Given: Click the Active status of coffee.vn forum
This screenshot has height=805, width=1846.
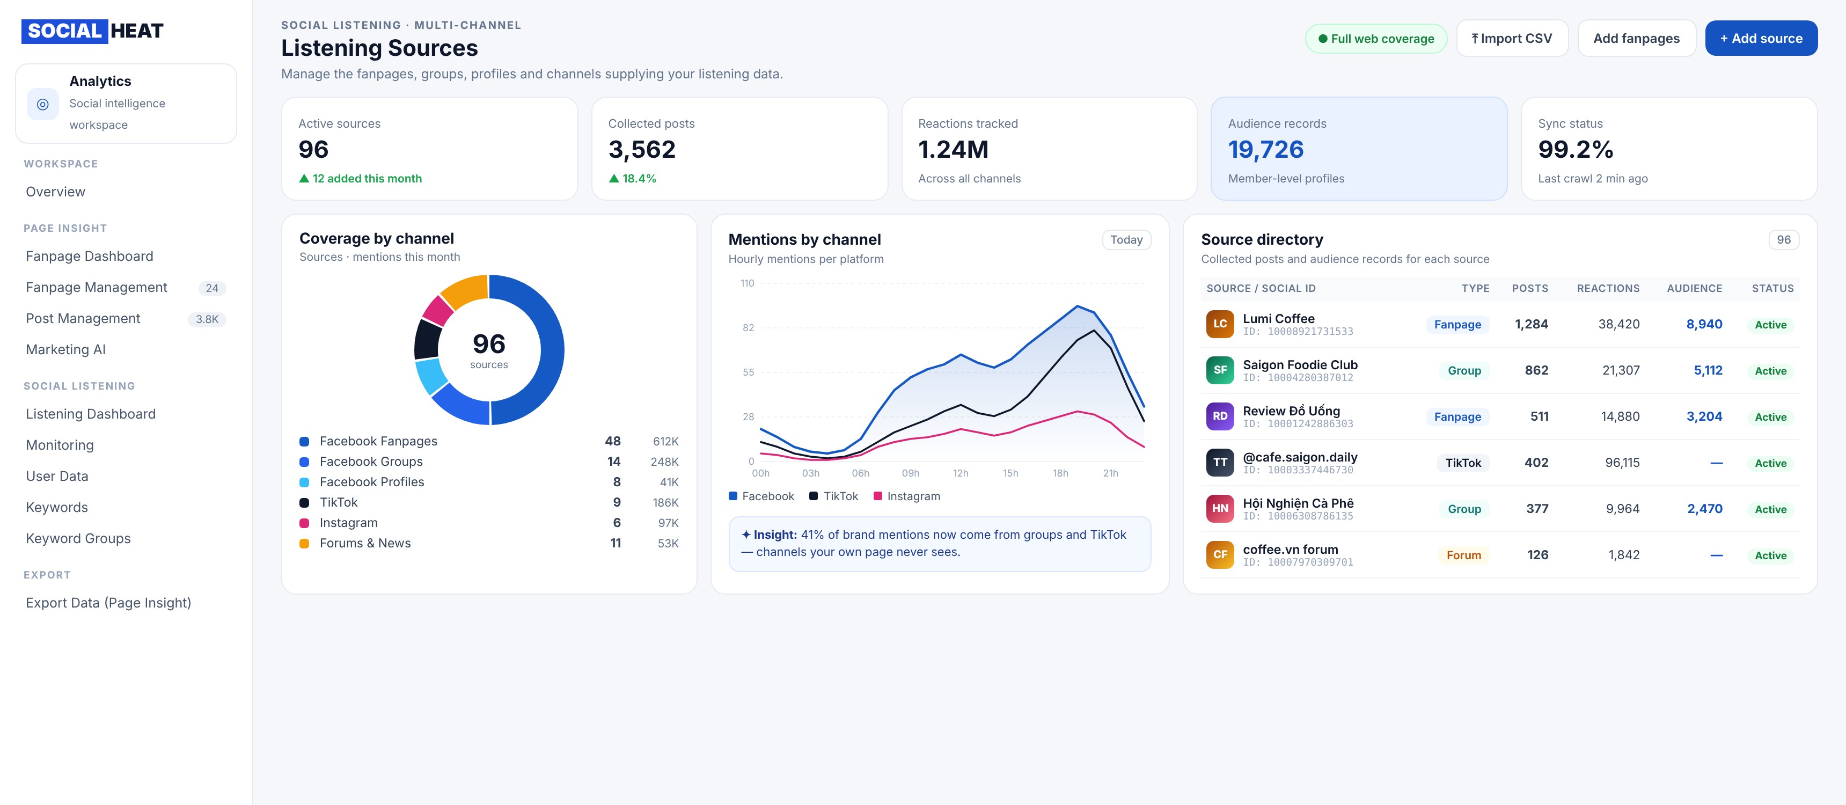Looking at the screenshot, I should (x=1770, y=555).
